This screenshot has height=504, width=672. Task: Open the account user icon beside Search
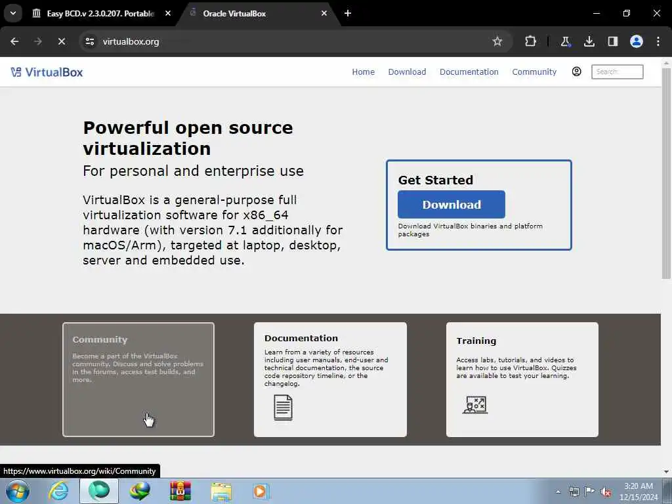click(576, 72)
